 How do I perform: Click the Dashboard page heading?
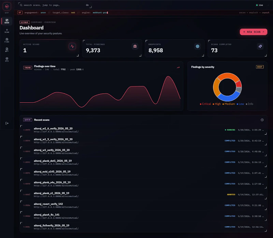(31, 28)
